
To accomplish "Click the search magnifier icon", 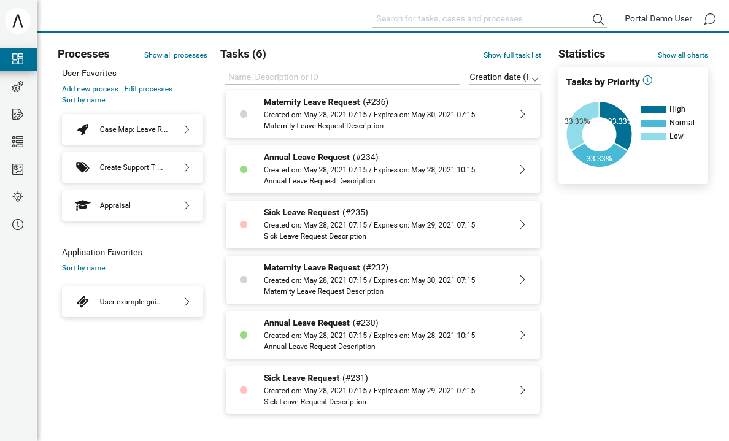I will [x=598, y=19].
